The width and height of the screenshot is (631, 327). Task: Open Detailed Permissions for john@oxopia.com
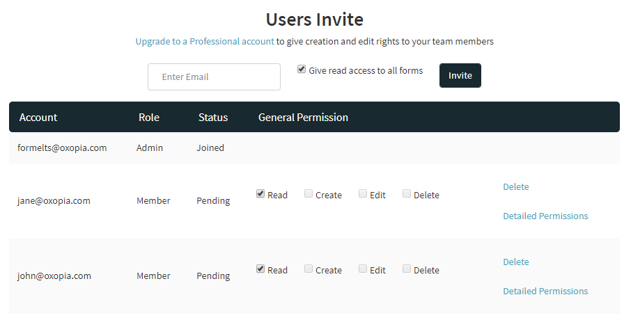545,291
